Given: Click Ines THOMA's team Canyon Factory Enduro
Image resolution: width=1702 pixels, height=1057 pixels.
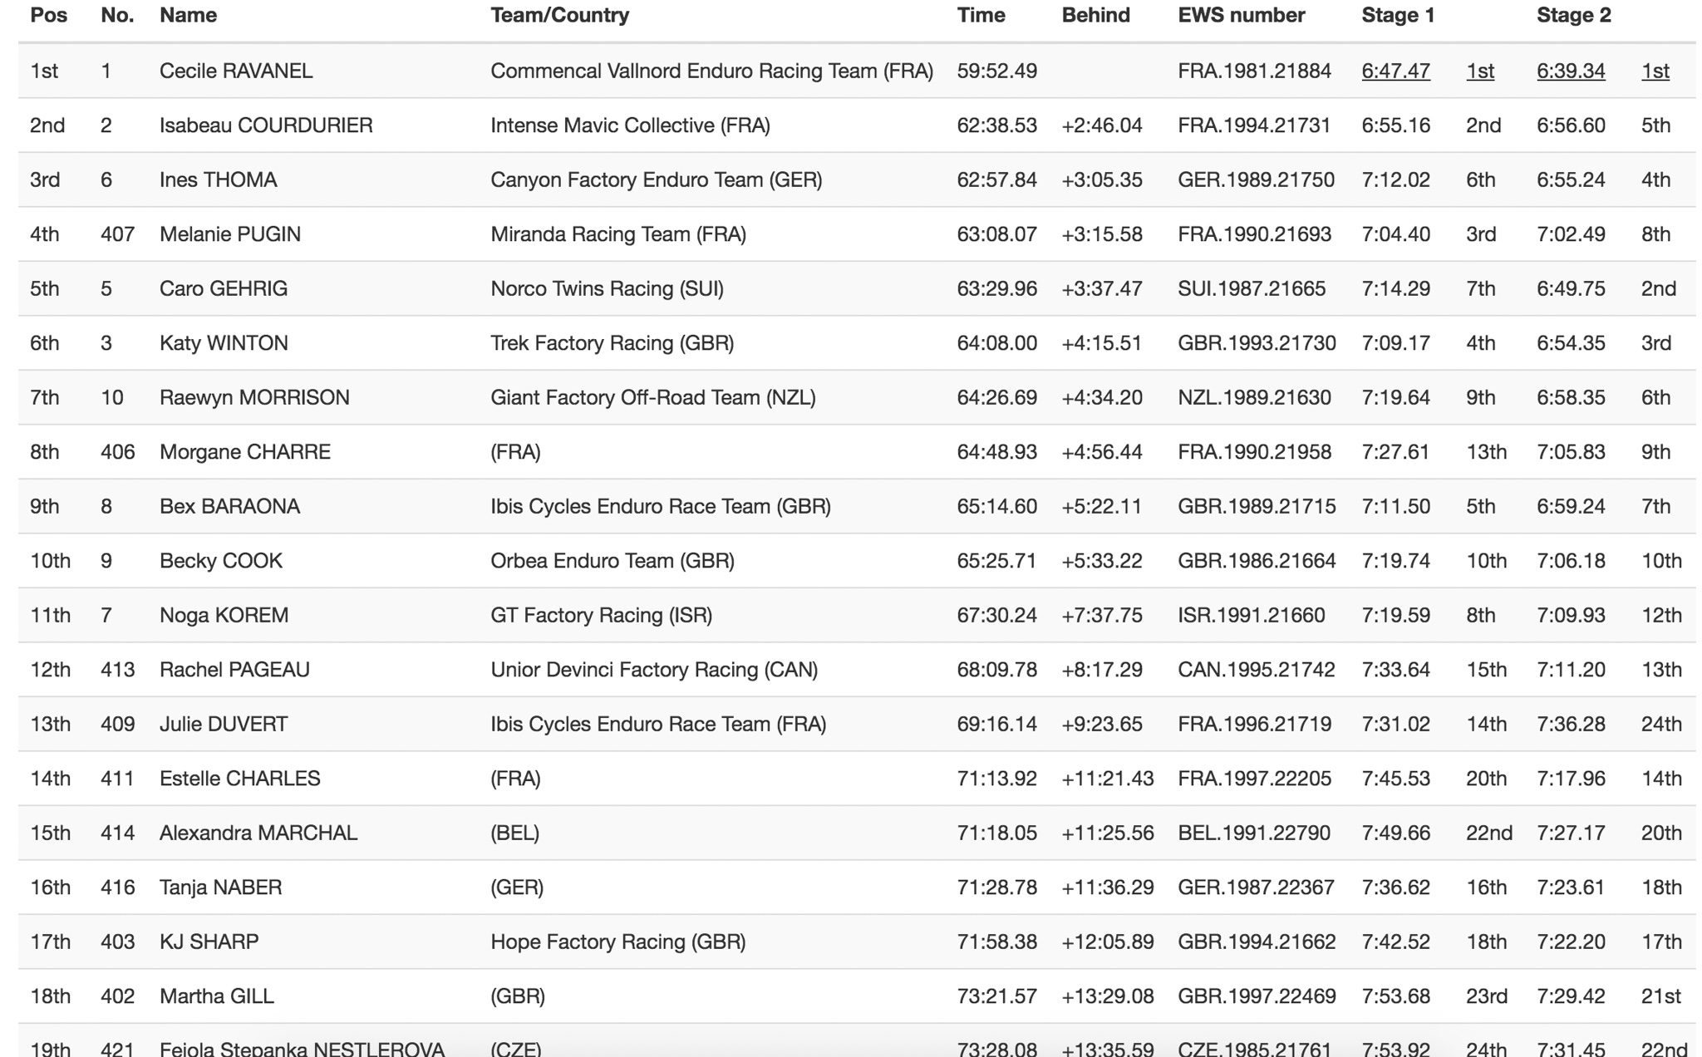Looking at the screenshot, I should coord(656,180).
